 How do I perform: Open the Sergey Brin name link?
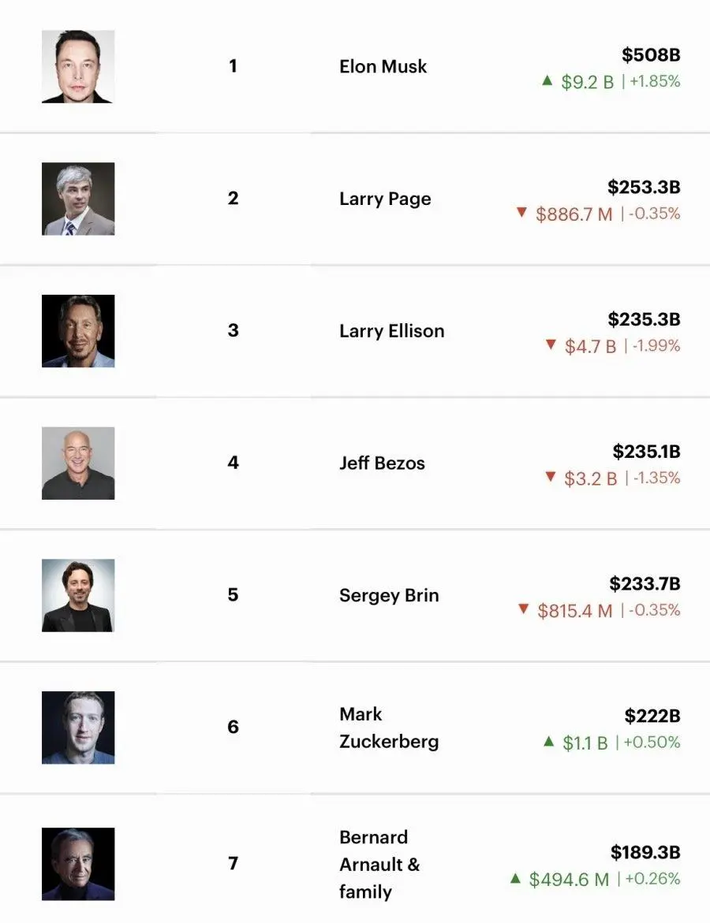click(389, 595)
